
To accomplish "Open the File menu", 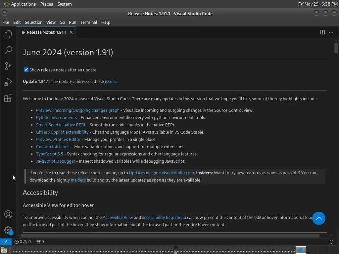I will point(6,22).
